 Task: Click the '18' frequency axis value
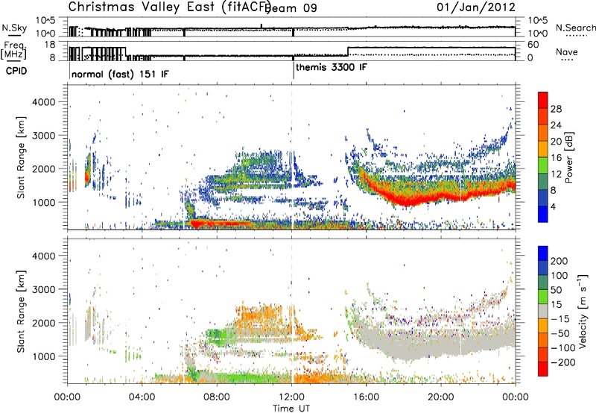(x=50, y=45)
